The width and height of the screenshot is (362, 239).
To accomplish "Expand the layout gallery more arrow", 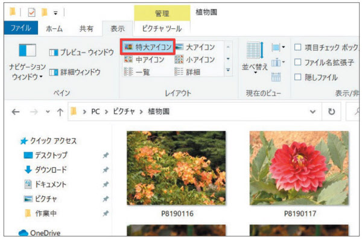I will 228,70.
